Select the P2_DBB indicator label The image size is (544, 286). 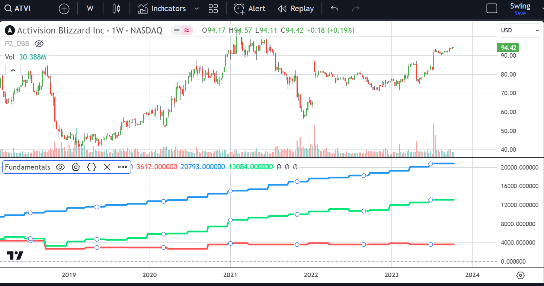click(17, 44)
